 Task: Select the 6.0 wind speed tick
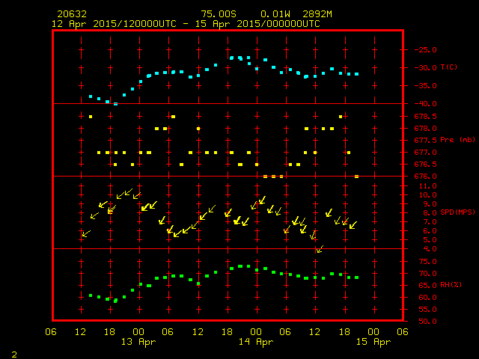pyautogui.click(x=430, y=231)
